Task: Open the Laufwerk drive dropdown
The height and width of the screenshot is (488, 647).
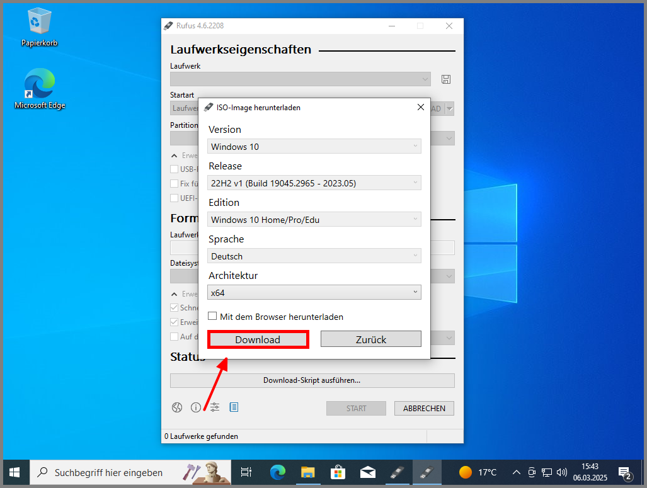Action: [301, 79]
